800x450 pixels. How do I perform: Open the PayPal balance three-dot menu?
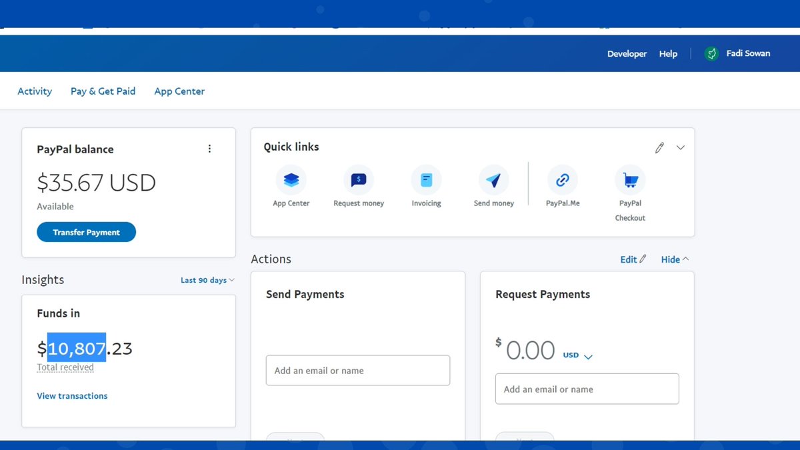click(x=209, y=149)
